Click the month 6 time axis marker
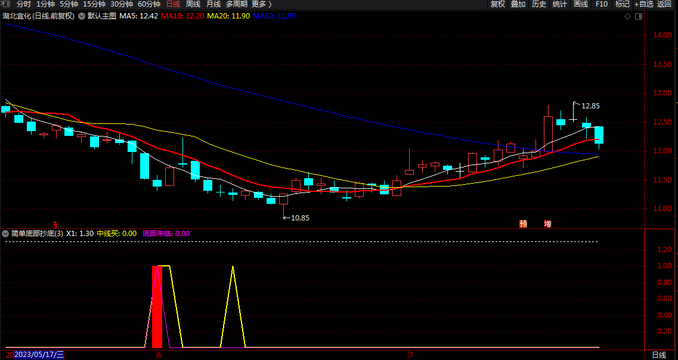The image size is (678, 360). (x=159, y=356)
